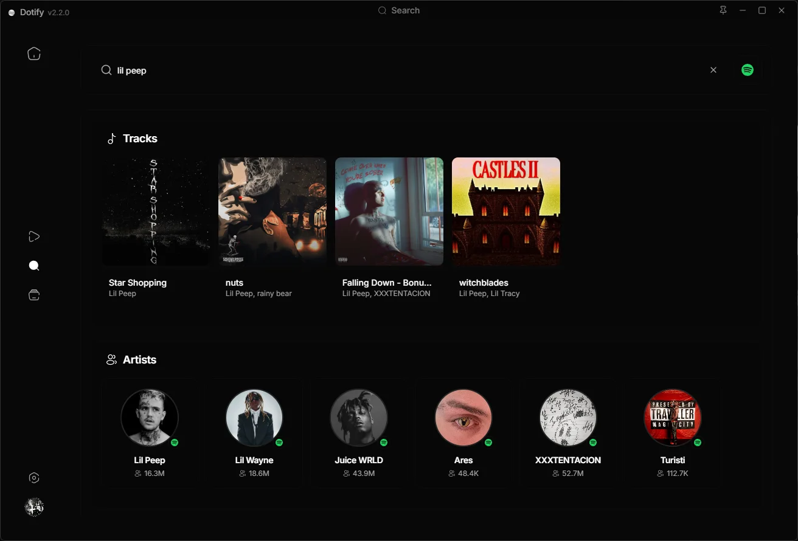This screenshot has height=541, width=798.
Task: Click 'Lil Peep, rainy bear' artist text
Action: (x=258, y=294)
